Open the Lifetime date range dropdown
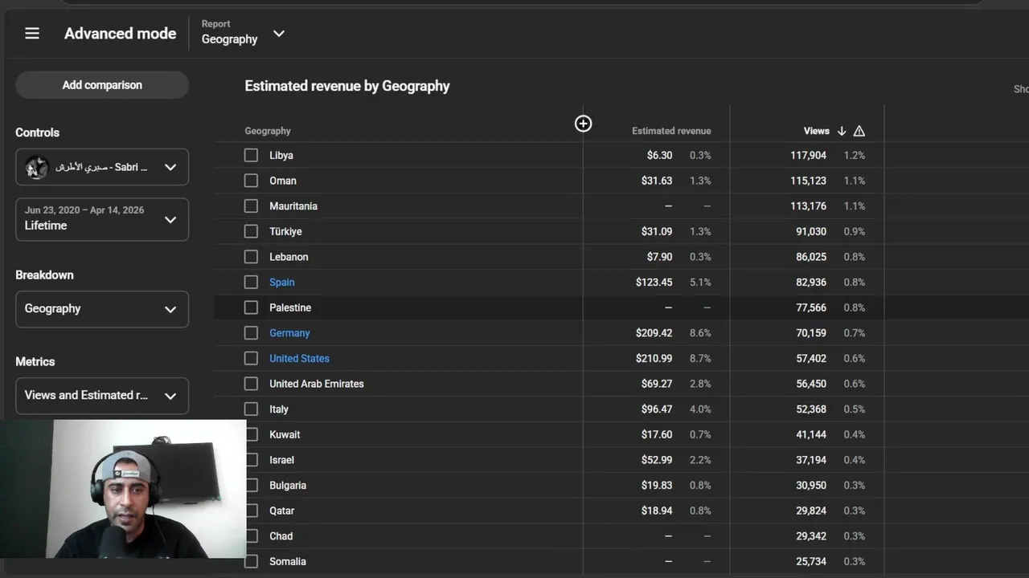This screenshot has width=1029, height=578. [x=102, y=219]
